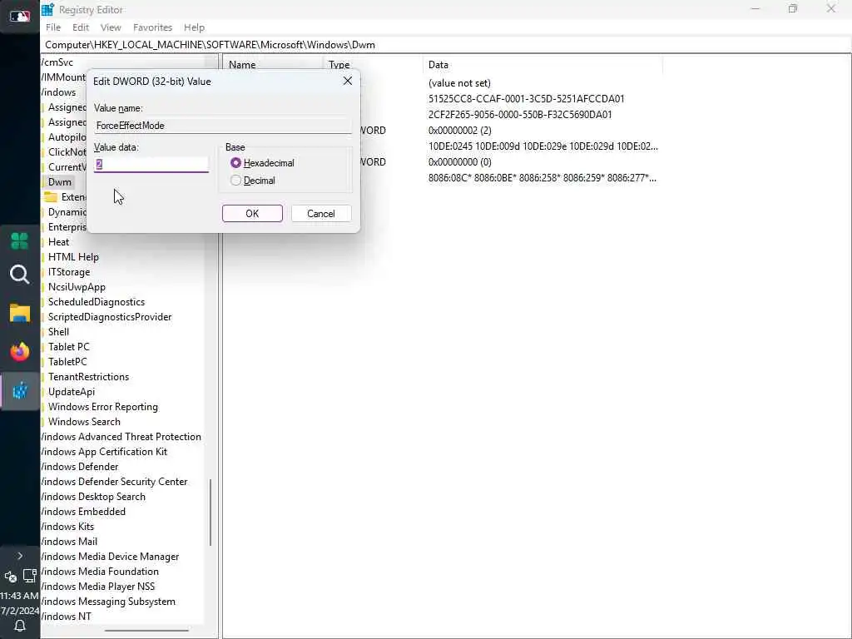Select the Windows Embedded key
The height and width of the screenshot is (639, 852).
coord(83,512)
